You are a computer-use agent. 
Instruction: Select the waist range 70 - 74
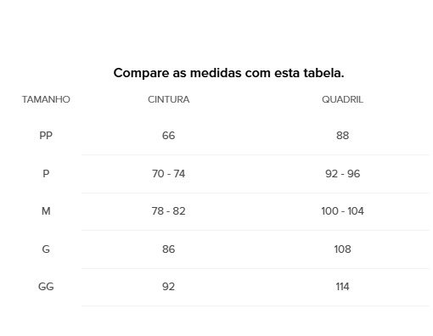(168, 173)
